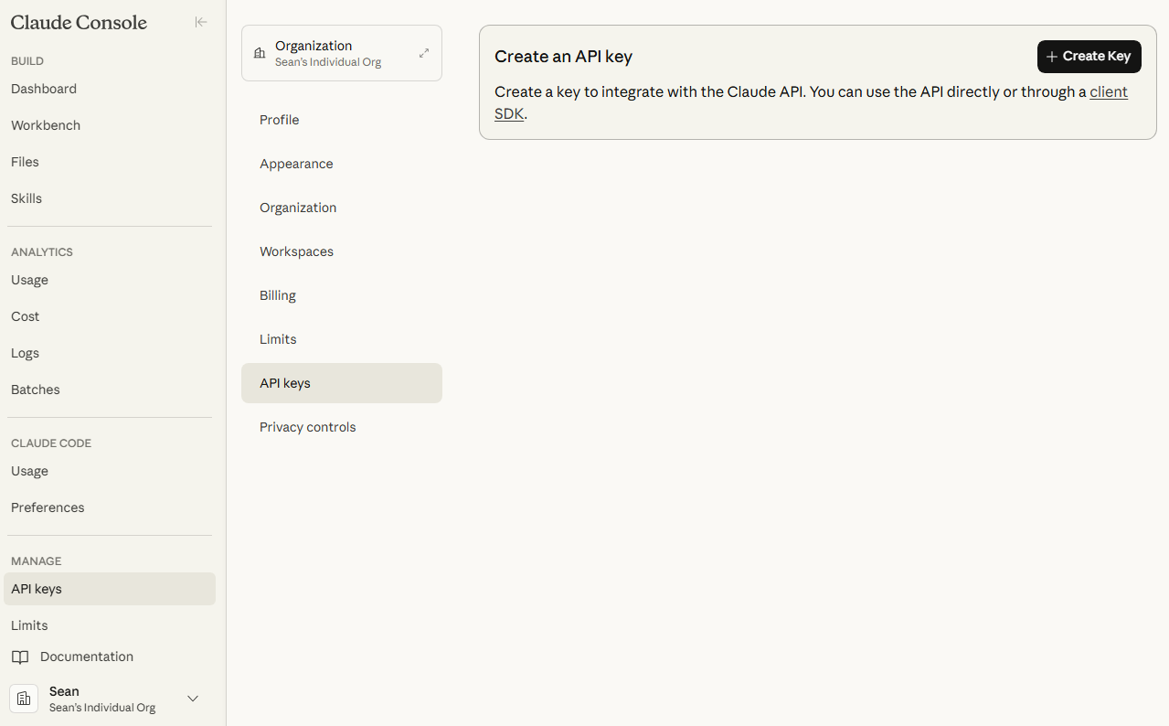Image resolution: width=1169 pixels, height=726 pixels.
Task: Open the Appearance settings
Action: (296, 164)
